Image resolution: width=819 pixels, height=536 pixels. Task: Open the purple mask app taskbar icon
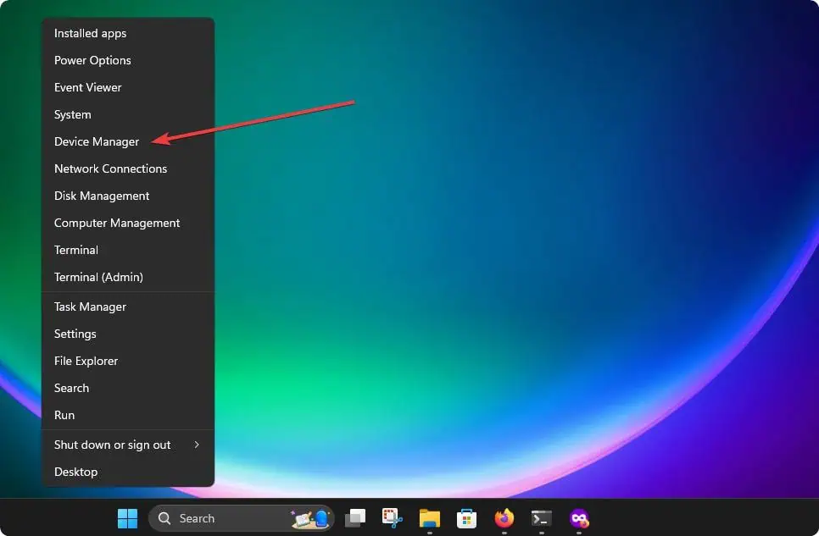click(579, 518)
